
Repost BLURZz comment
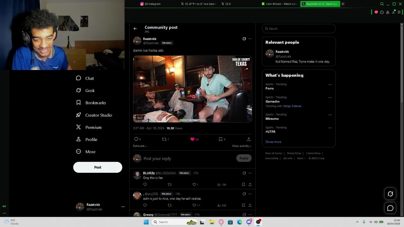[x=169, y=184]
